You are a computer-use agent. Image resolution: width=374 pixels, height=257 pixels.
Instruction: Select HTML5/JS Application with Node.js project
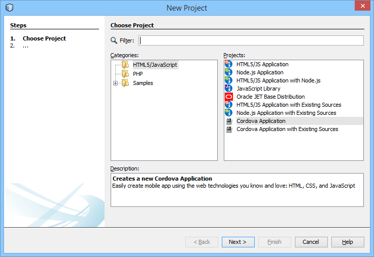click(278, 80)
